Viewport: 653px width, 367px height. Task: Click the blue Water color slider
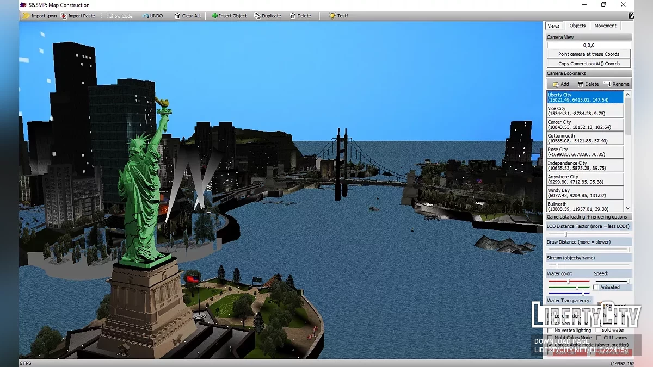pyautogui.click(x=569, y=293)
